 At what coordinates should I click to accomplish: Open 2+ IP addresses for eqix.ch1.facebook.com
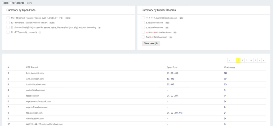click(x=225, y=107)
